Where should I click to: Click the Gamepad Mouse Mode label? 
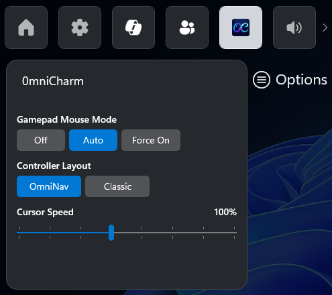pyautogui.click(x=66, y=119)
